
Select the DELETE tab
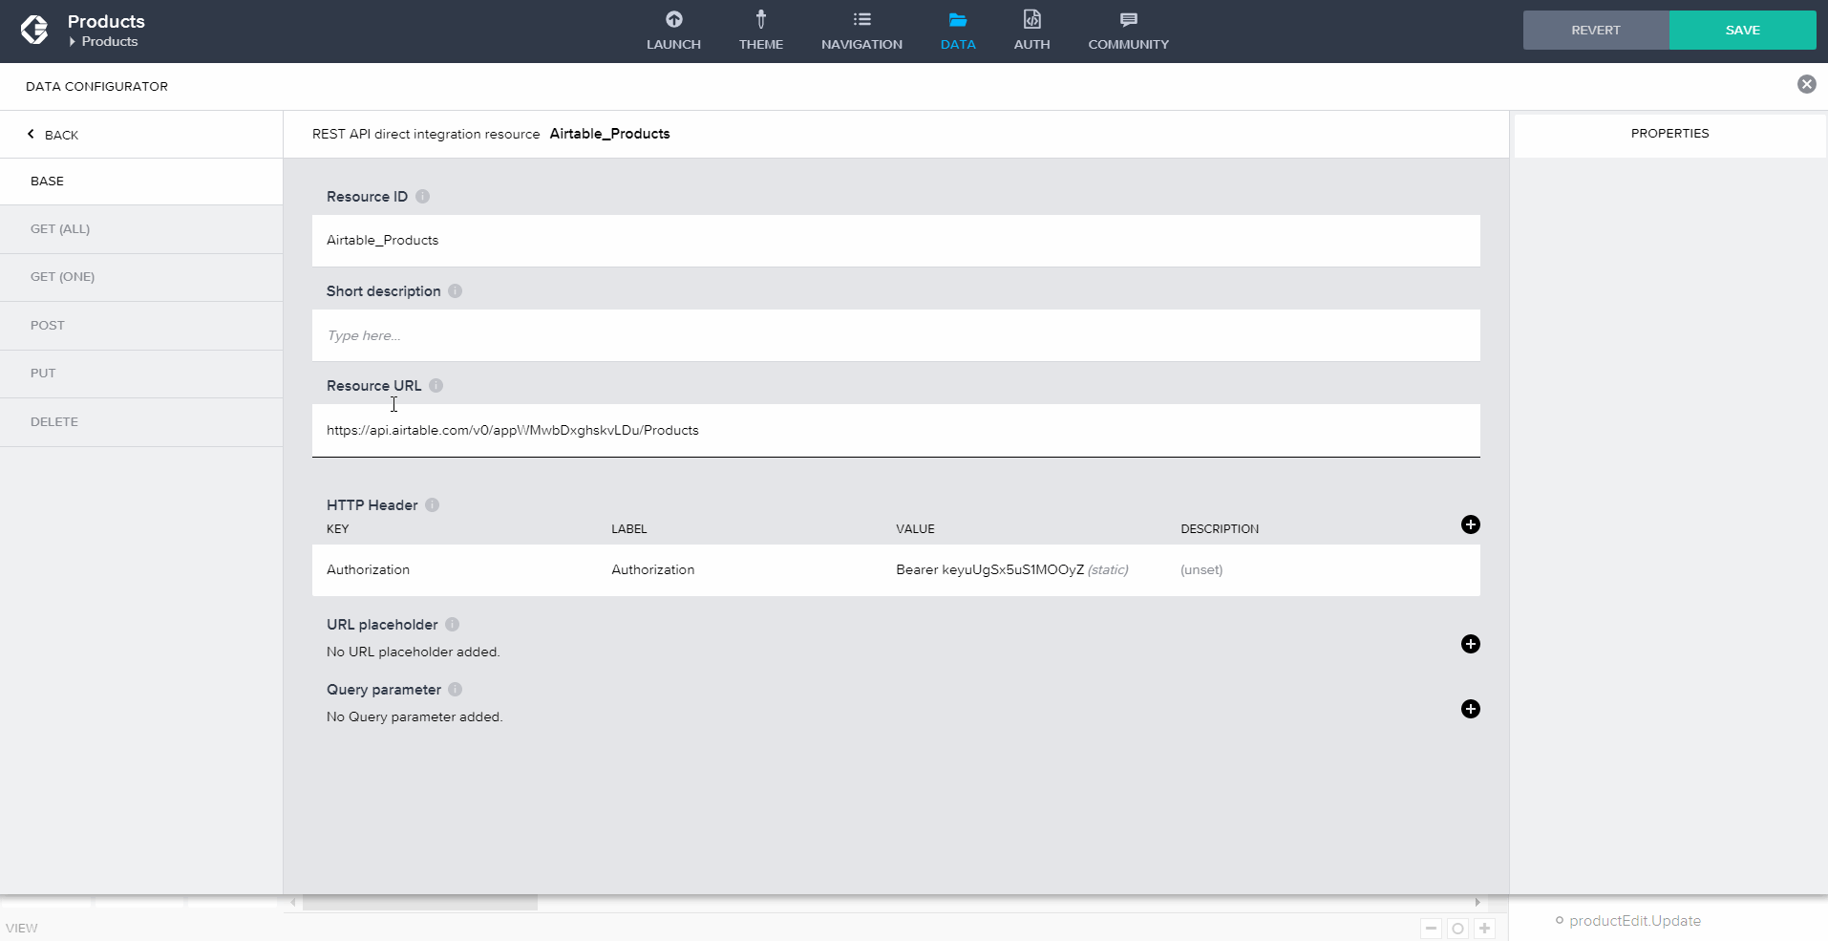coord(141,422)
